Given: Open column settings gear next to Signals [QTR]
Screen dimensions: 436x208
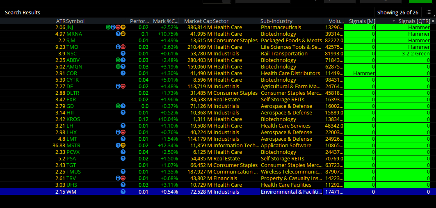Looking at the screenshot, I should (x=433, y=21).
